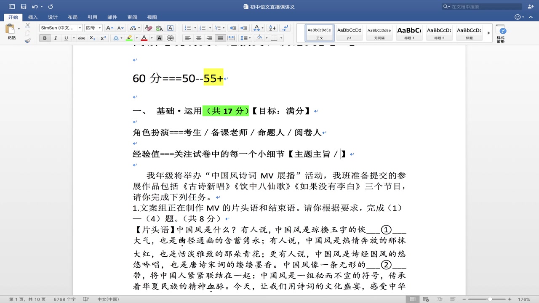
Task: Apply strikethrough formatting
Action: [82, 38]
